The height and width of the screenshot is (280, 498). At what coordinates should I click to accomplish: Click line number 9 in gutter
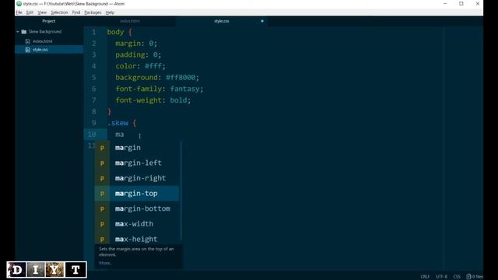(x=93, y=123)
